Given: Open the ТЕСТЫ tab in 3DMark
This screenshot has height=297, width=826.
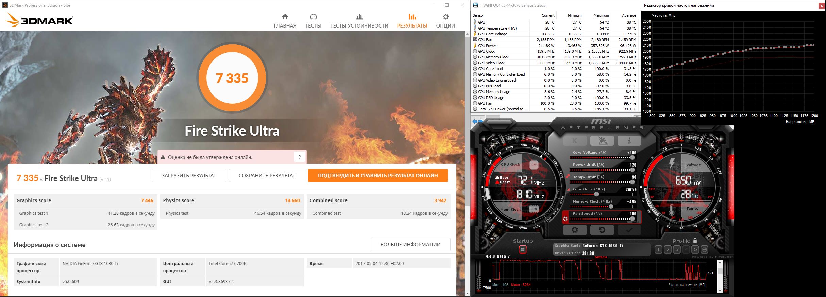Looking at the screenshot, I should (313, 21).
